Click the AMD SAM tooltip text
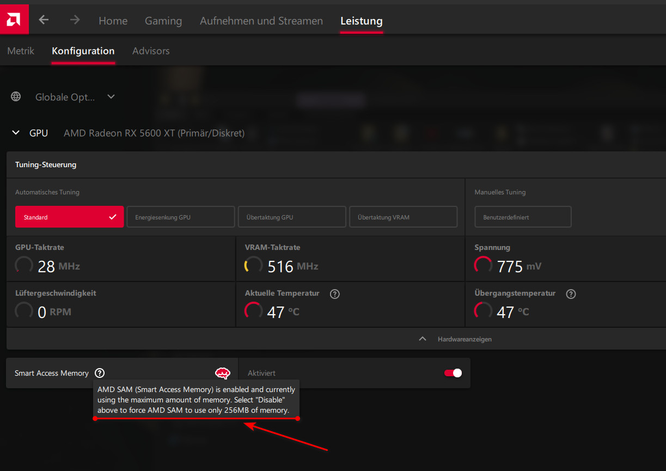This screenshot has width=666, height=471. tap(196, 400)
